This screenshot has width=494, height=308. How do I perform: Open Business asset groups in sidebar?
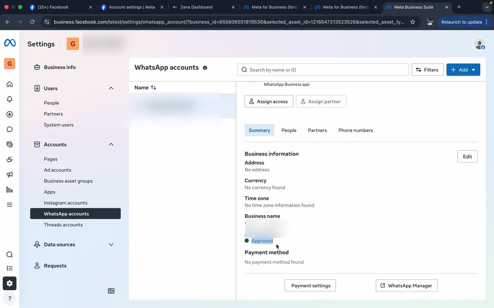point(68,181)
